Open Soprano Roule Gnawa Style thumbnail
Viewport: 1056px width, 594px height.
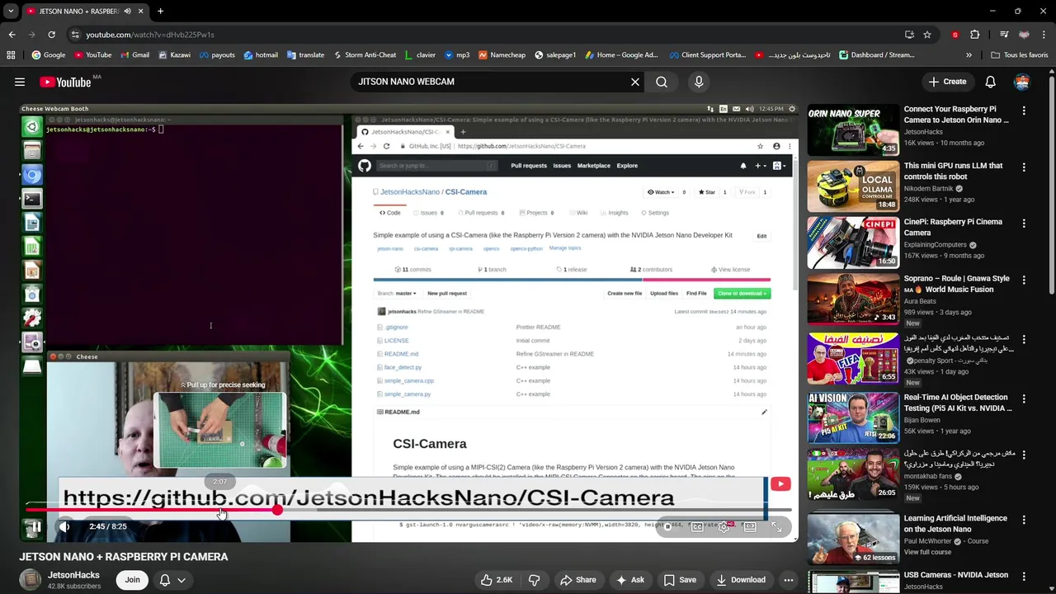point(853,299)
